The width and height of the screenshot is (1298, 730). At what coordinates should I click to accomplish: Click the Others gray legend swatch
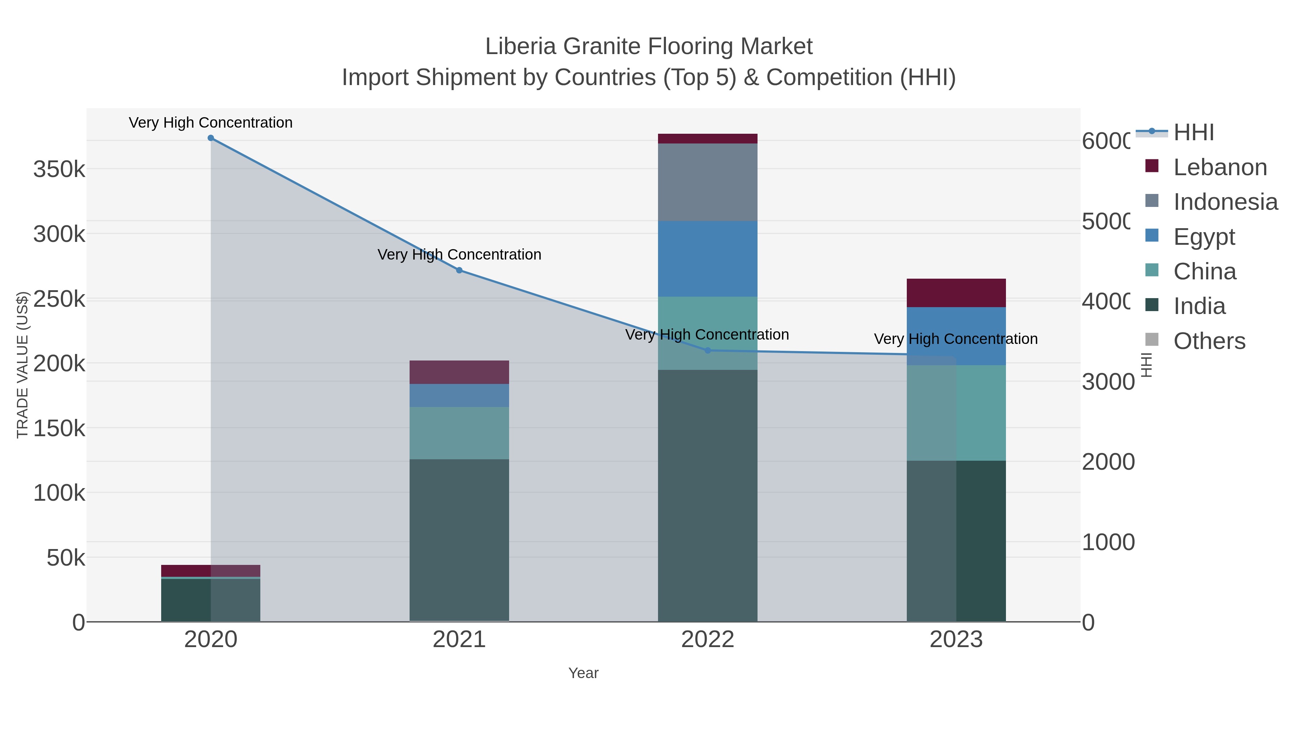tap(1152, 340)
